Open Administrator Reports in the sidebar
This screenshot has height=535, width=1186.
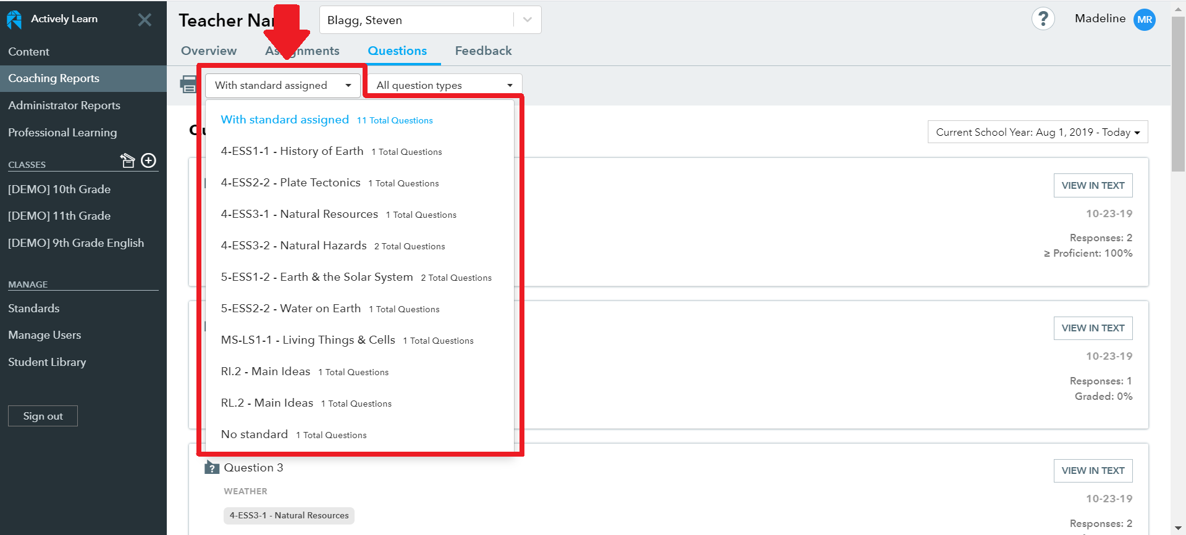tap(83, 106)
